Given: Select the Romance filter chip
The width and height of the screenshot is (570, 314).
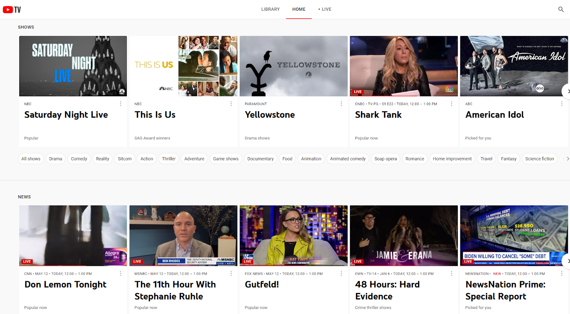Looking at the screenshot, I should [x=415, y=159].
